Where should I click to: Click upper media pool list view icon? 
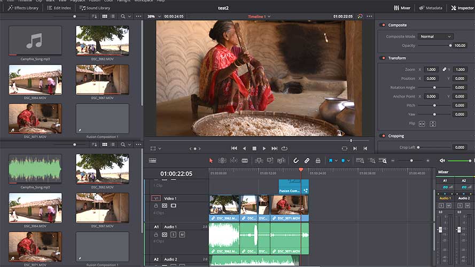(x=113, y=17)
